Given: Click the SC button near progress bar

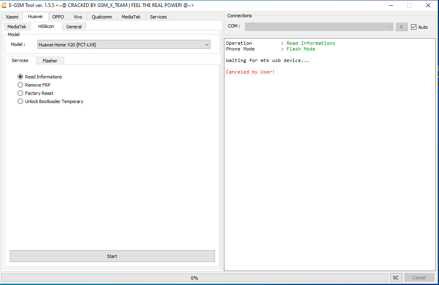Looking at the screenshot, I should pyautogui.click(x=395, y=278).
